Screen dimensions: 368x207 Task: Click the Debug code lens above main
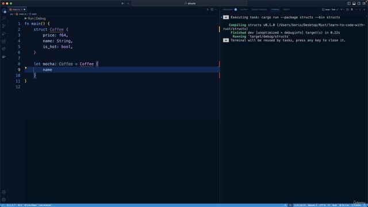[x=41, y=18]
